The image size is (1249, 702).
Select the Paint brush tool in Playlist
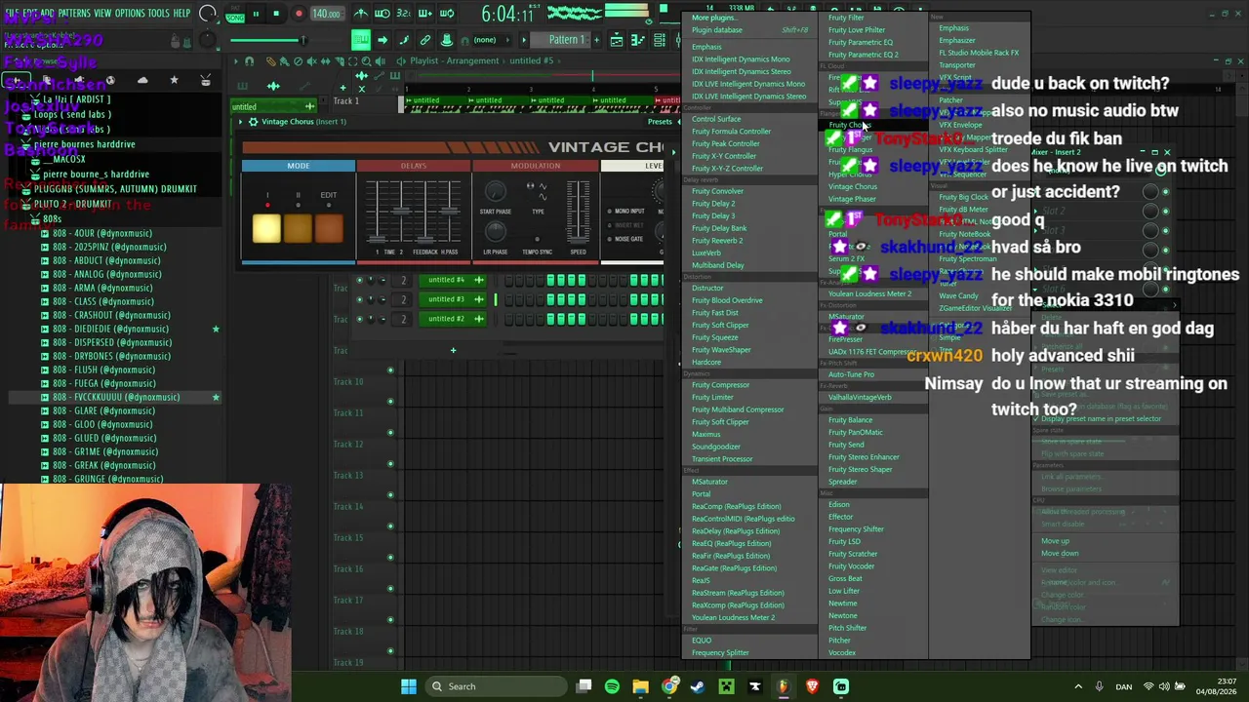(x=284, y=60)
